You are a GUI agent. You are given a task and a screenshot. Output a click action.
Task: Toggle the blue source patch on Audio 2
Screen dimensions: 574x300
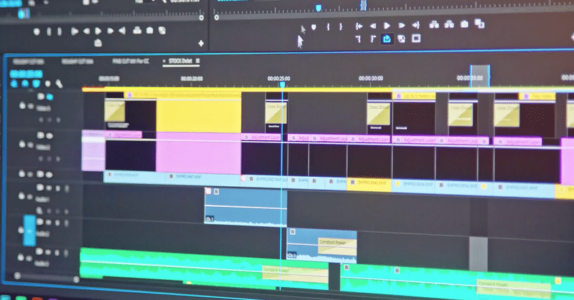(x=29, y=231)
